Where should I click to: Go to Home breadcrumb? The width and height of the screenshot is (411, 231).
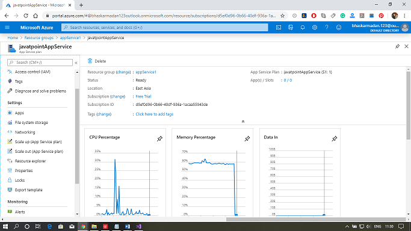[13, 38]
